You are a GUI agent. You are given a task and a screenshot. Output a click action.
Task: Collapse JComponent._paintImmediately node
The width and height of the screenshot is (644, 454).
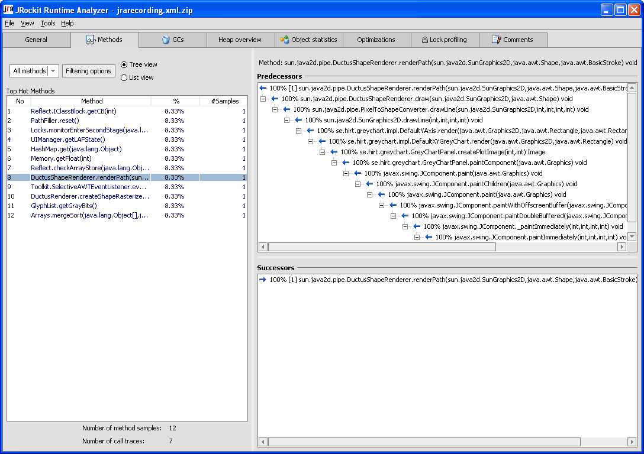coord(405,227)
